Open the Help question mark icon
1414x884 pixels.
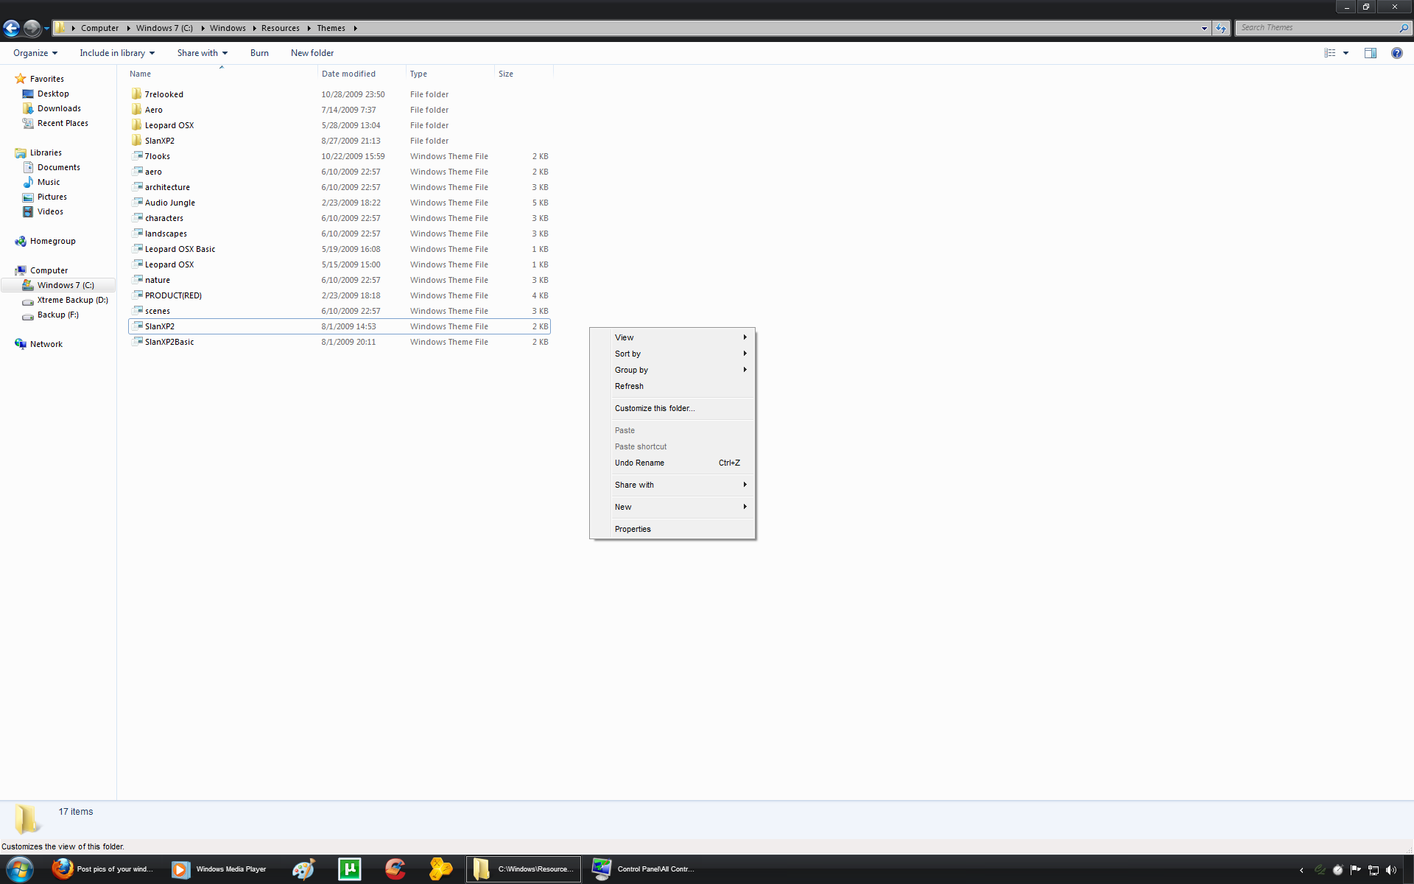point(1397,53)
